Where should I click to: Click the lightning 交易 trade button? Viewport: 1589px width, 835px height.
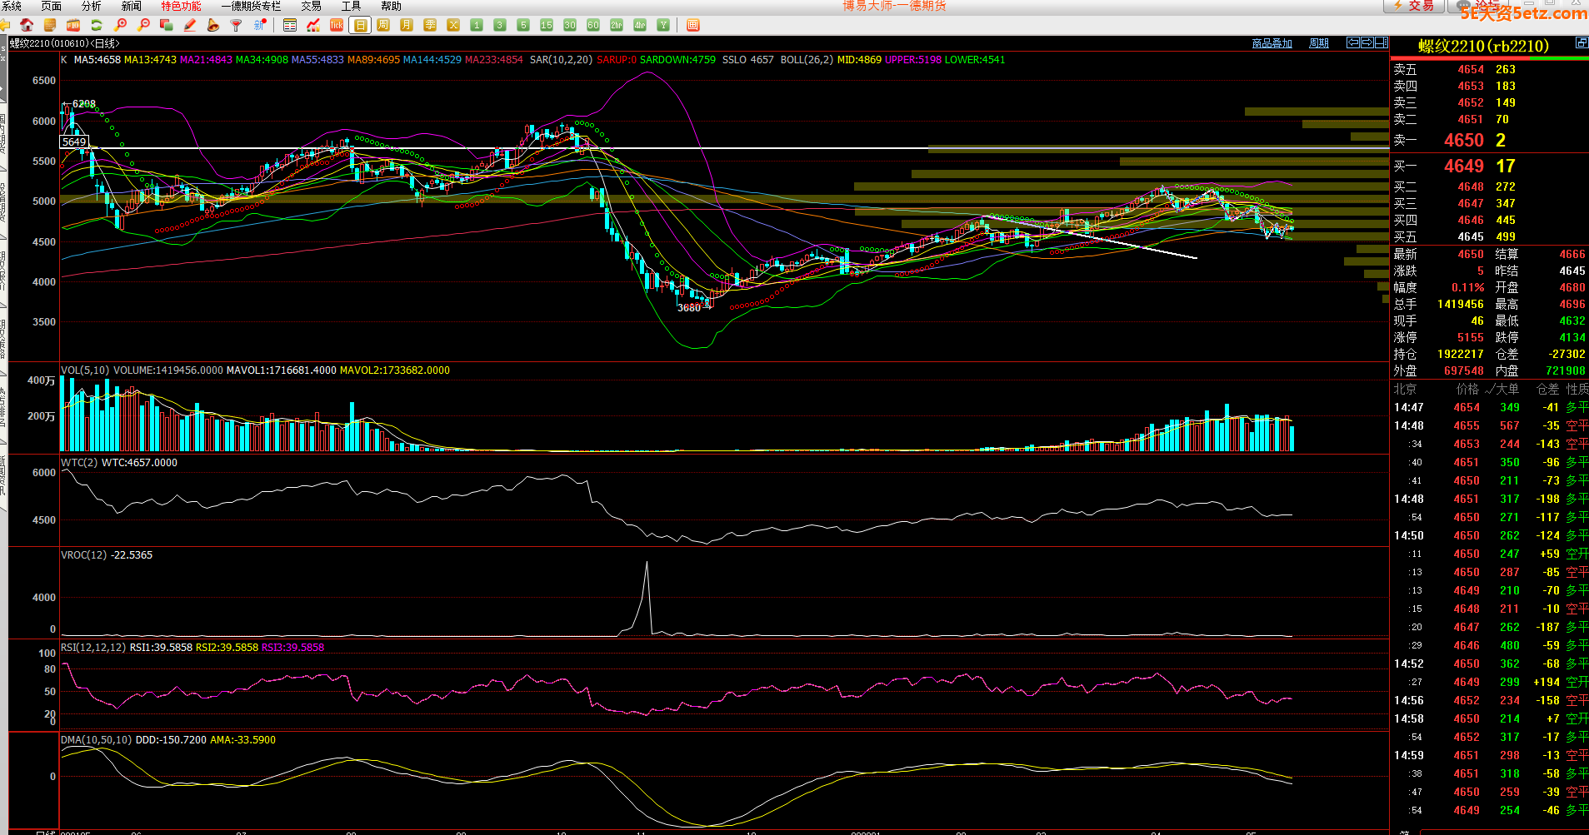coord(1414,6)
